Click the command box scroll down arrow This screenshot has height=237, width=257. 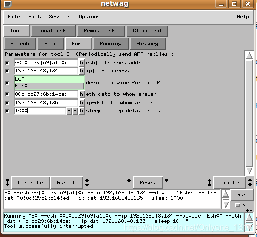226,205
